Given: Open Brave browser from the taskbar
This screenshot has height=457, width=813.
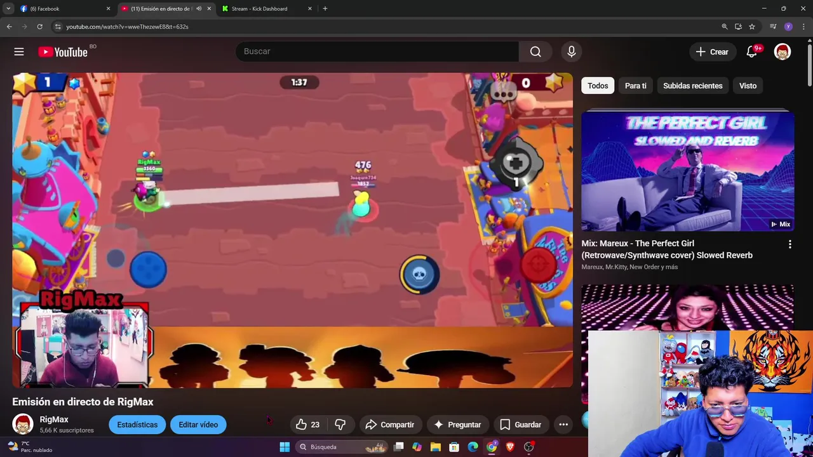Looking at the screenshot, I should point(510,447).
